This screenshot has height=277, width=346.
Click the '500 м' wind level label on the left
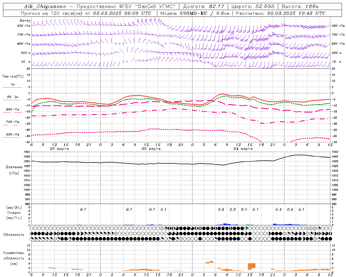coord(26,53)
